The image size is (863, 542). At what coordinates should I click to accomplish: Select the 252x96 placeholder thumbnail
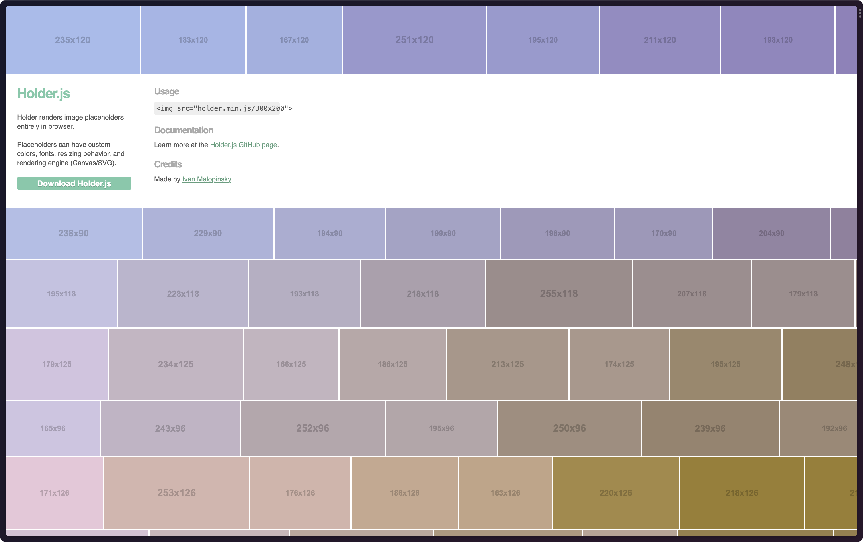point(312,428)
